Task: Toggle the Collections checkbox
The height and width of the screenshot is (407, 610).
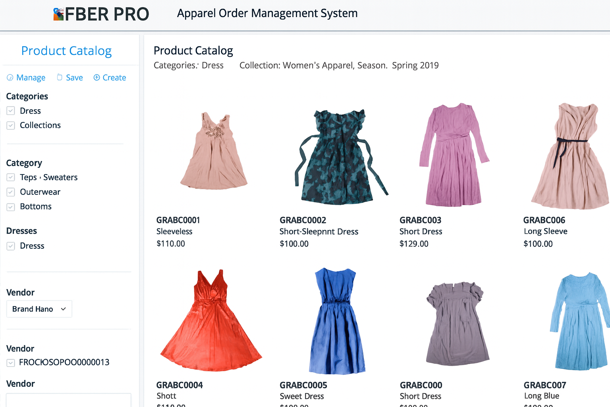Action: click(x=11, y=126)
